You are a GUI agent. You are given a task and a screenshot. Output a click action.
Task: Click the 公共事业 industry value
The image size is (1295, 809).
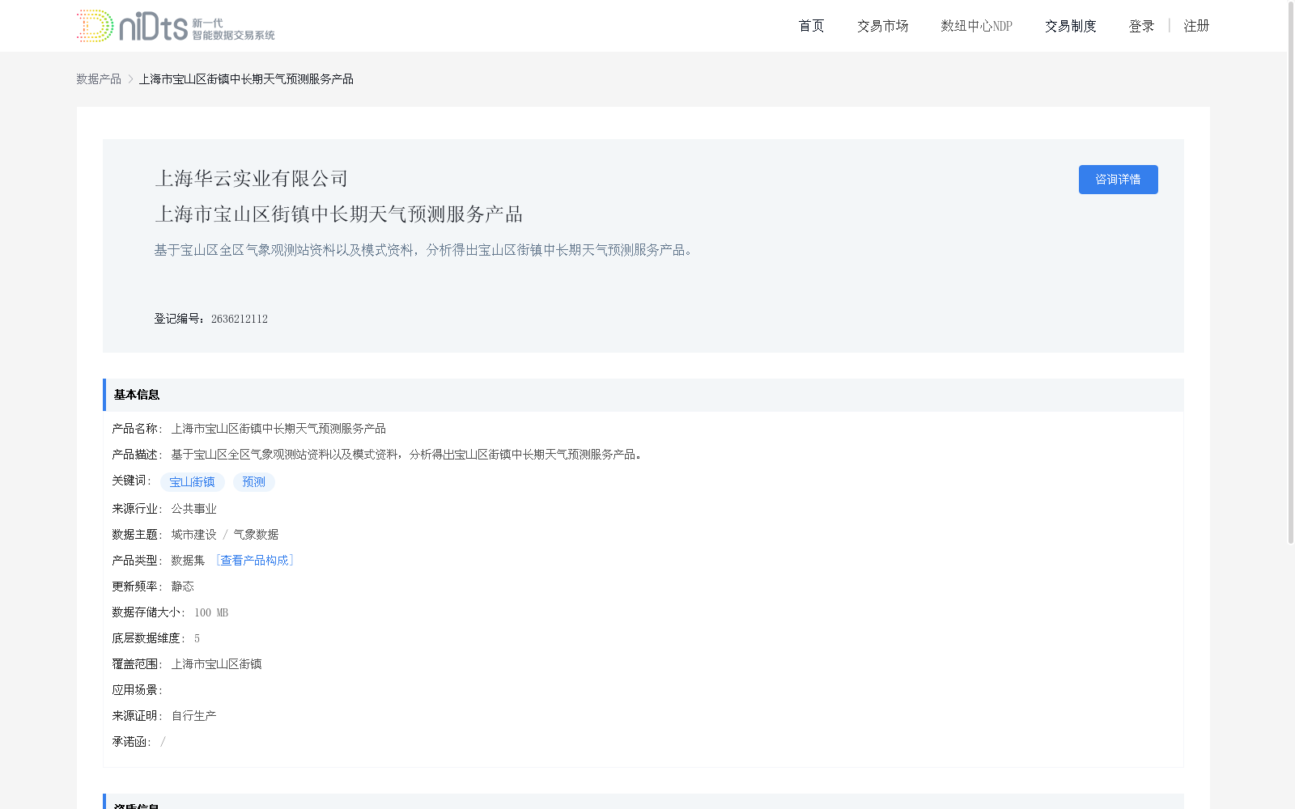[193, 509]
